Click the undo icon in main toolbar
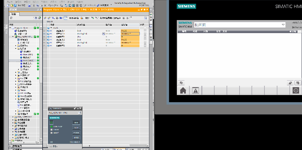The width and height of the screenshot is (302, 150). pos(50,5)
